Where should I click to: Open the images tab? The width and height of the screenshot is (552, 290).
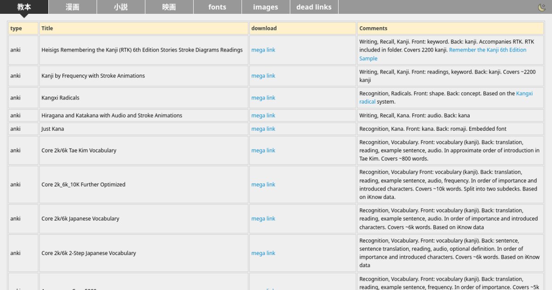(265, 7)
